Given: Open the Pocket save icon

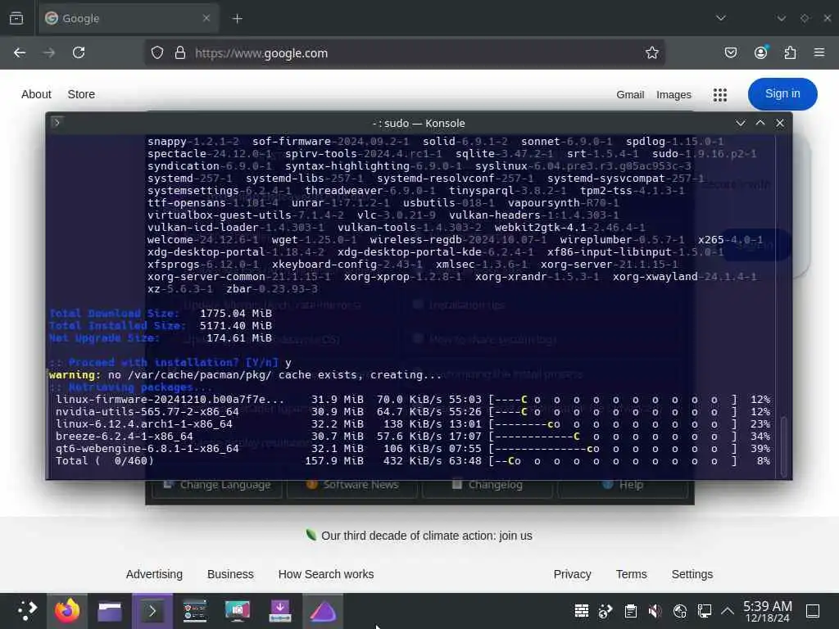Looking at the screenshot, I should 730,52.
